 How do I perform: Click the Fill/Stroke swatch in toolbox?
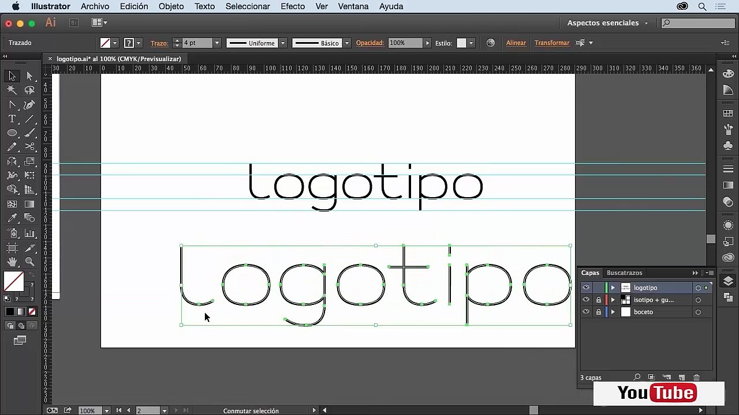point(14,282)
